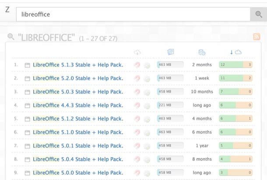Open LibreOffice 5.1.2 Stable + Help Pack

pos(78,119)
